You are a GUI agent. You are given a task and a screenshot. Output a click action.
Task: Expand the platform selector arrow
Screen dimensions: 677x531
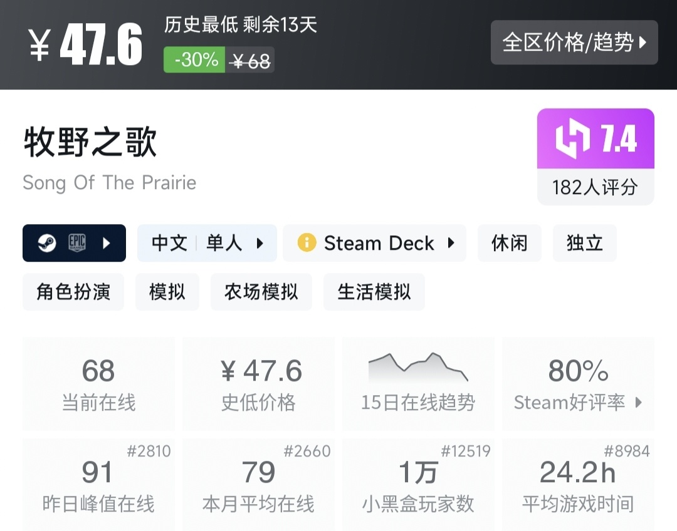tap(106, 243)
